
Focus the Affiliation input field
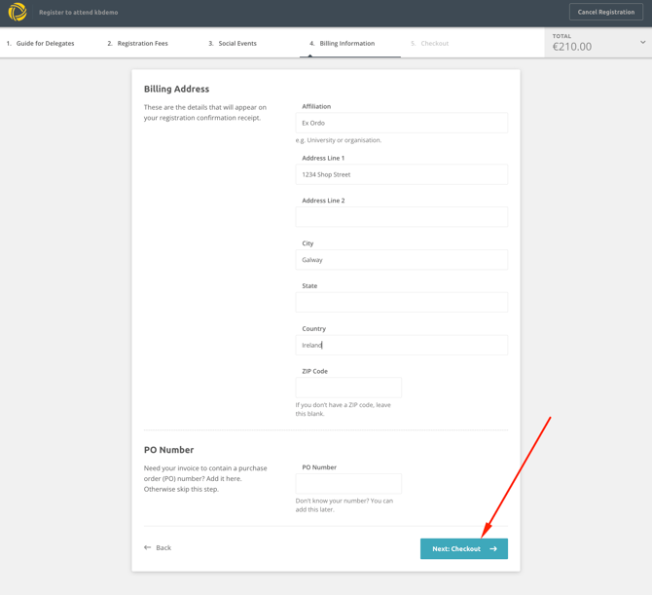pos(401,124)
